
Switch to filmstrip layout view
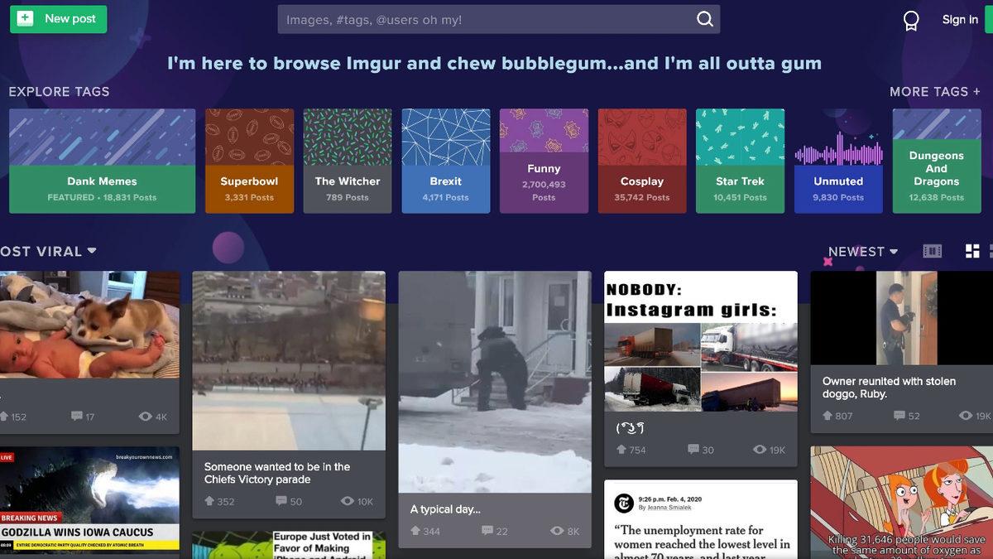click(x=933, y=251)
